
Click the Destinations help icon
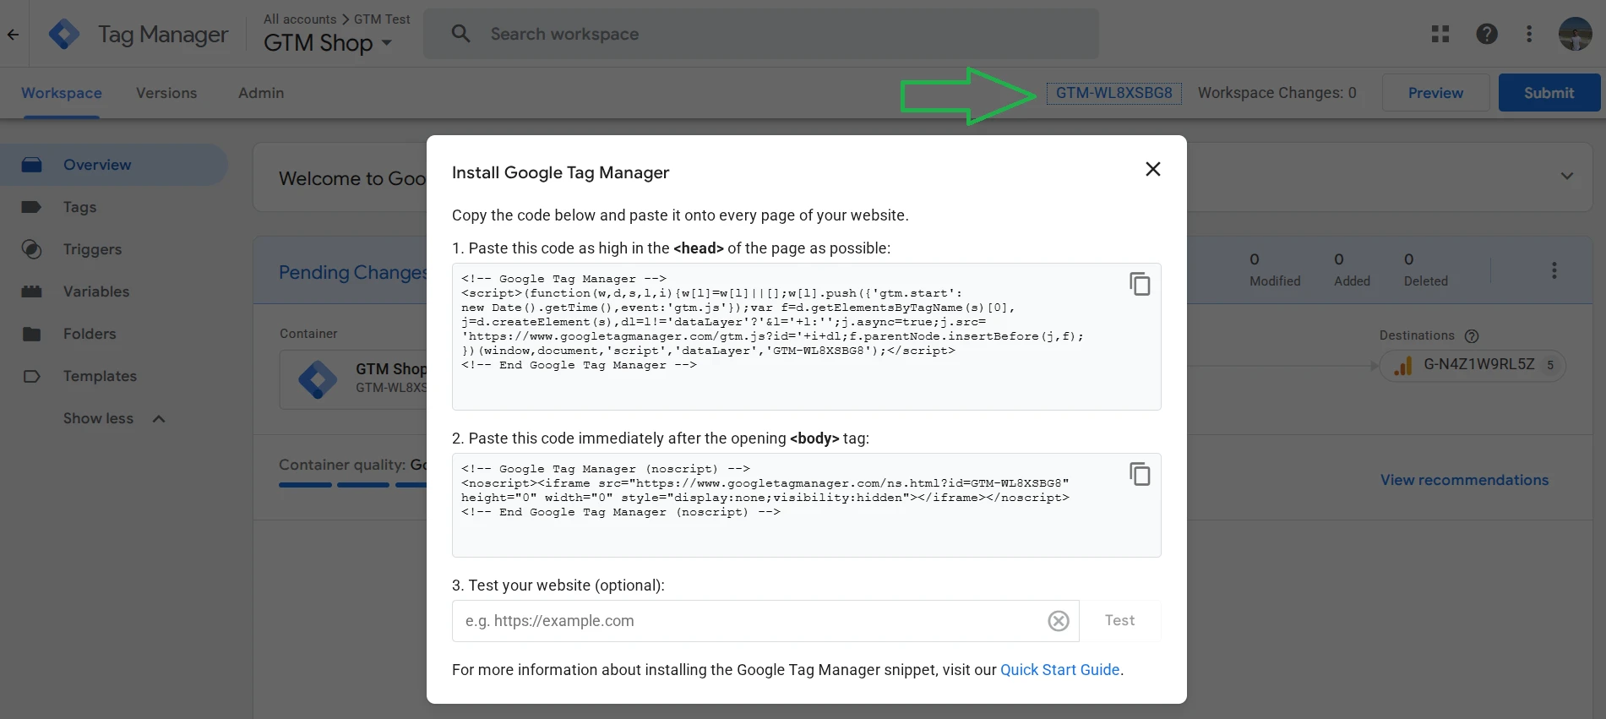pos(1472,336)
